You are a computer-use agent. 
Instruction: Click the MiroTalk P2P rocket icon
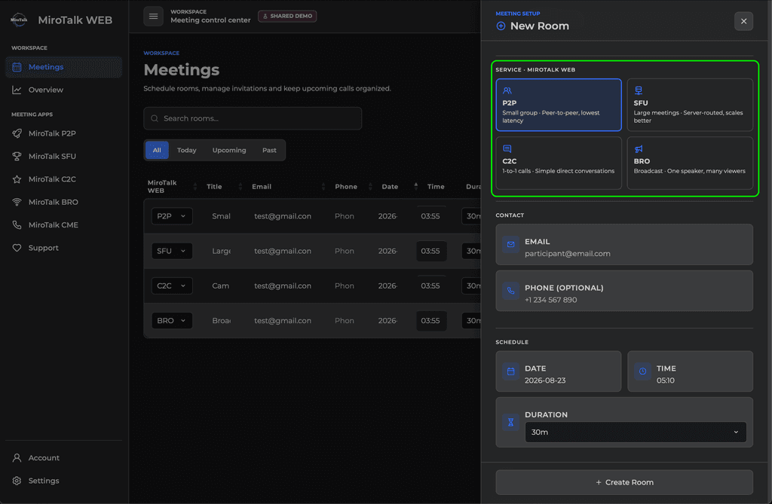pos(17,133)
